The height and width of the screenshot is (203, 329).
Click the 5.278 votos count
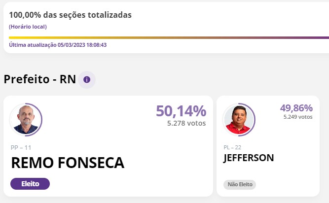pyautogui.click(x=186, y=123)
